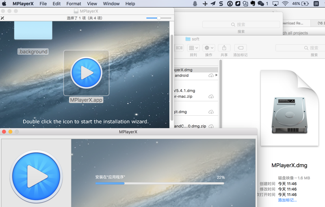This screenshot has height=207, width=325.
Task: Click the MPlayerX.app file label
Action: point(86,100)
